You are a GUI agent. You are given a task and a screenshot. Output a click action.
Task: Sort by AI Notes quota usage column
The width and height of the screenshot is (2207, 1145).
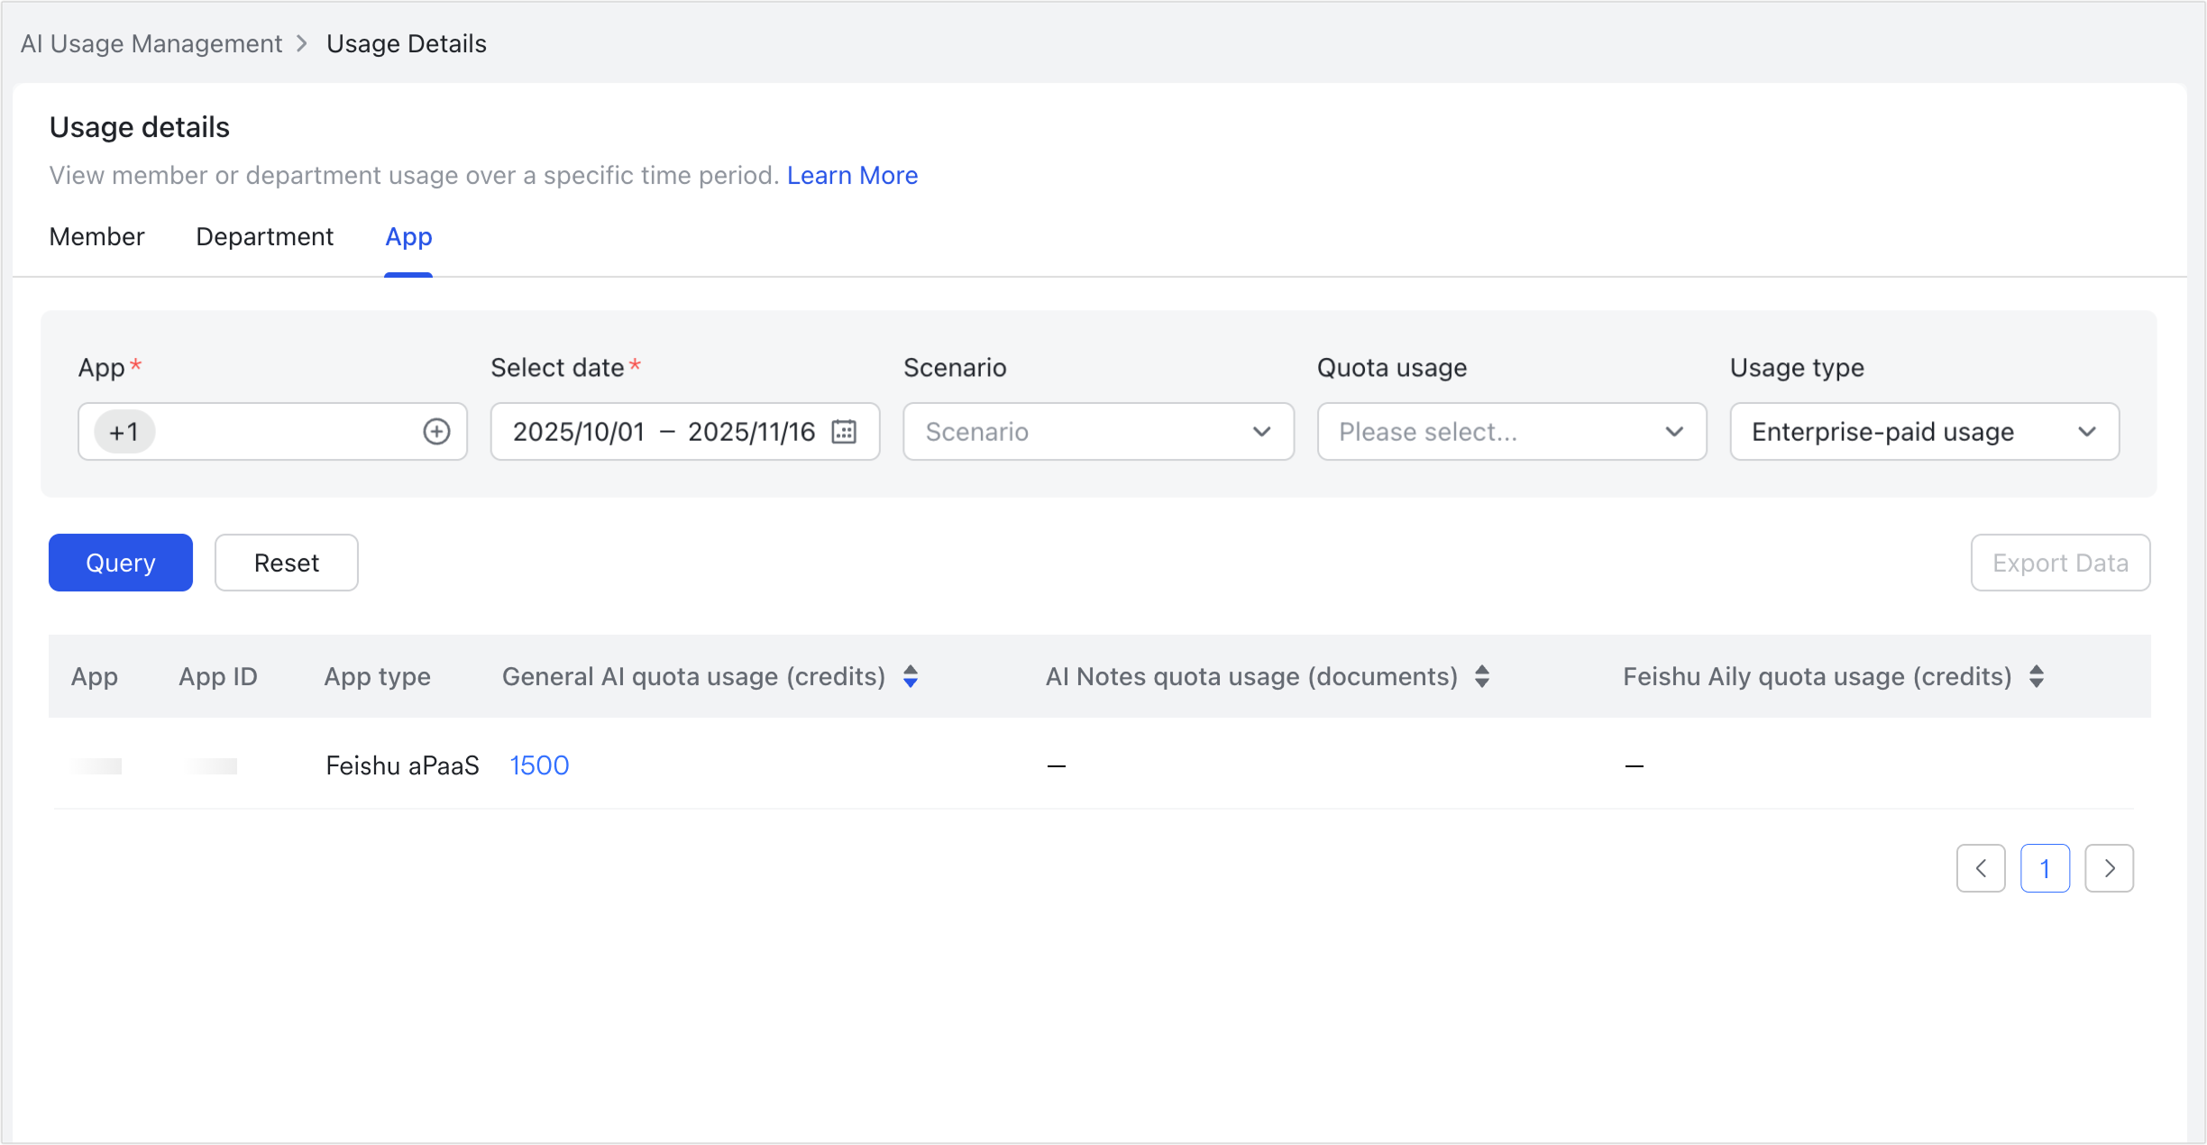1482,676
